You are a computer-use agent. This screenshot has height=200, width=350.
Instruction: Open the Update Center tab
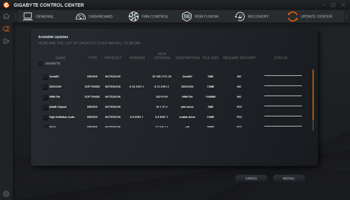tap(310, 16)
